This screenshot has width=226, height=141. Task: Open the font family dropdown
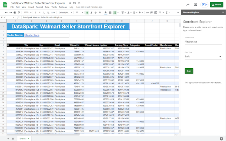click(x=65, y=13)
